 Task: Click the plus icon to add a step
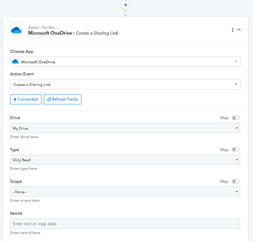(125, 5)
